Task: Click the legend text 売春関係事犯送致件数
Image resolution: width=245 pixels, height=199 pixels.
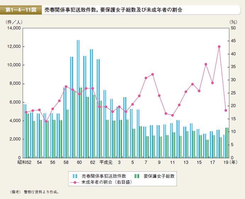Action: 104,176
